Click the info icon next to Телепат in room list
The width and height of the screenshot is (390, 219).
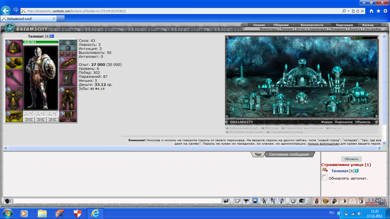coord(357,171)
